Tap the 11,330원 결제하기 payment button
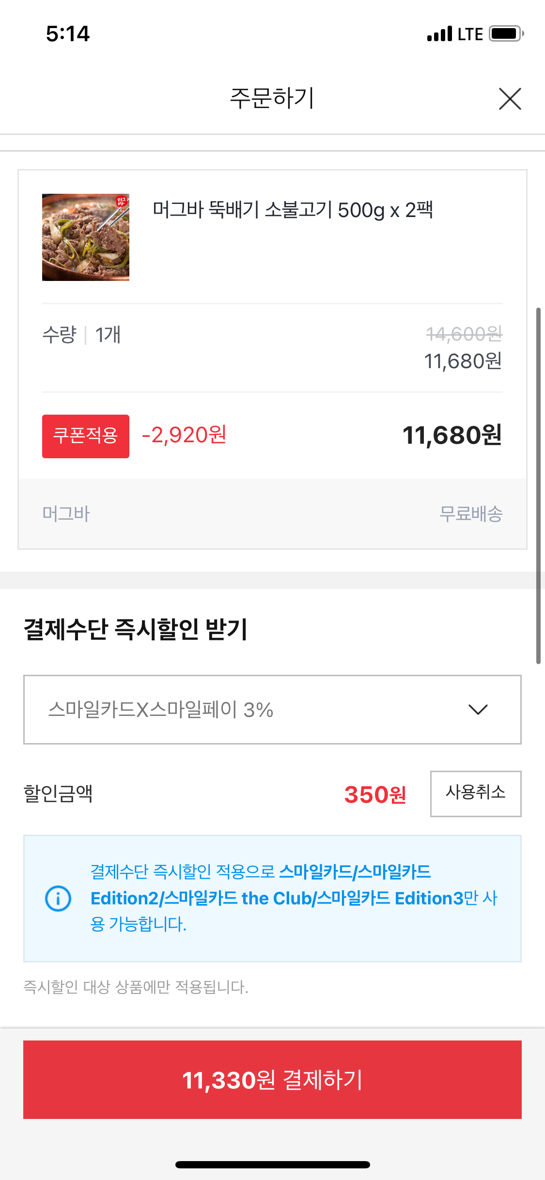The image size is (545, 1180). [272, 1079]
